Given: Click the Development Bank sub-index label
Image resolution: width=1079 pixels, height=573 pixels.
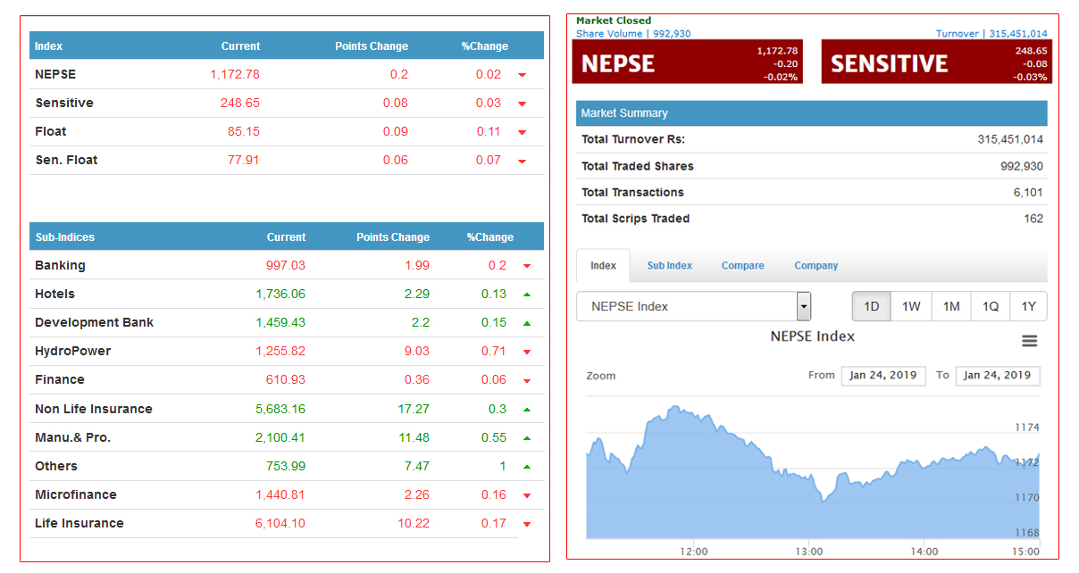Looking at the screenshot, I should (x=94, y=322).
